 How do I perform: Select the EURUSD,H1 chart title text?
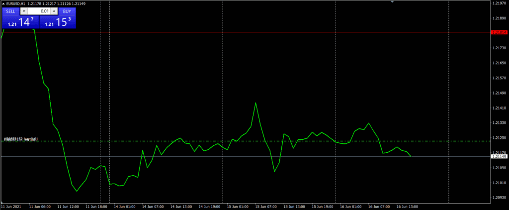click(15, 3)
